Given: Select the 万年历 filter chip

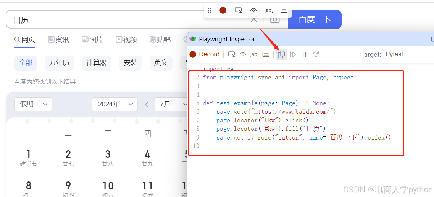Looking at the screenshot, I should click(59, 63).
